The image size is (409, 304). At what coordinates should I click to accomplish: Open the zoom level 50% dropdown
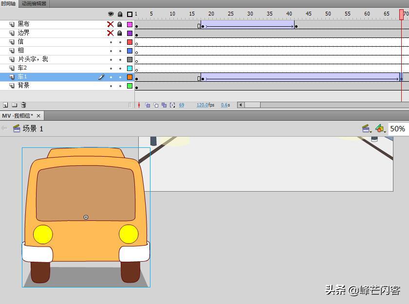tap(397, 129)
